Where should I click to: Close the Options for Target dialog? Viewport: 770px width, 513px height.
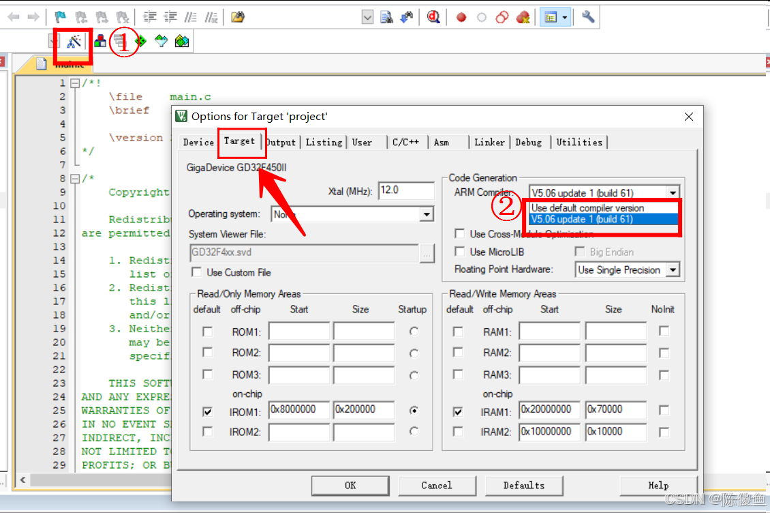point(689,117)
